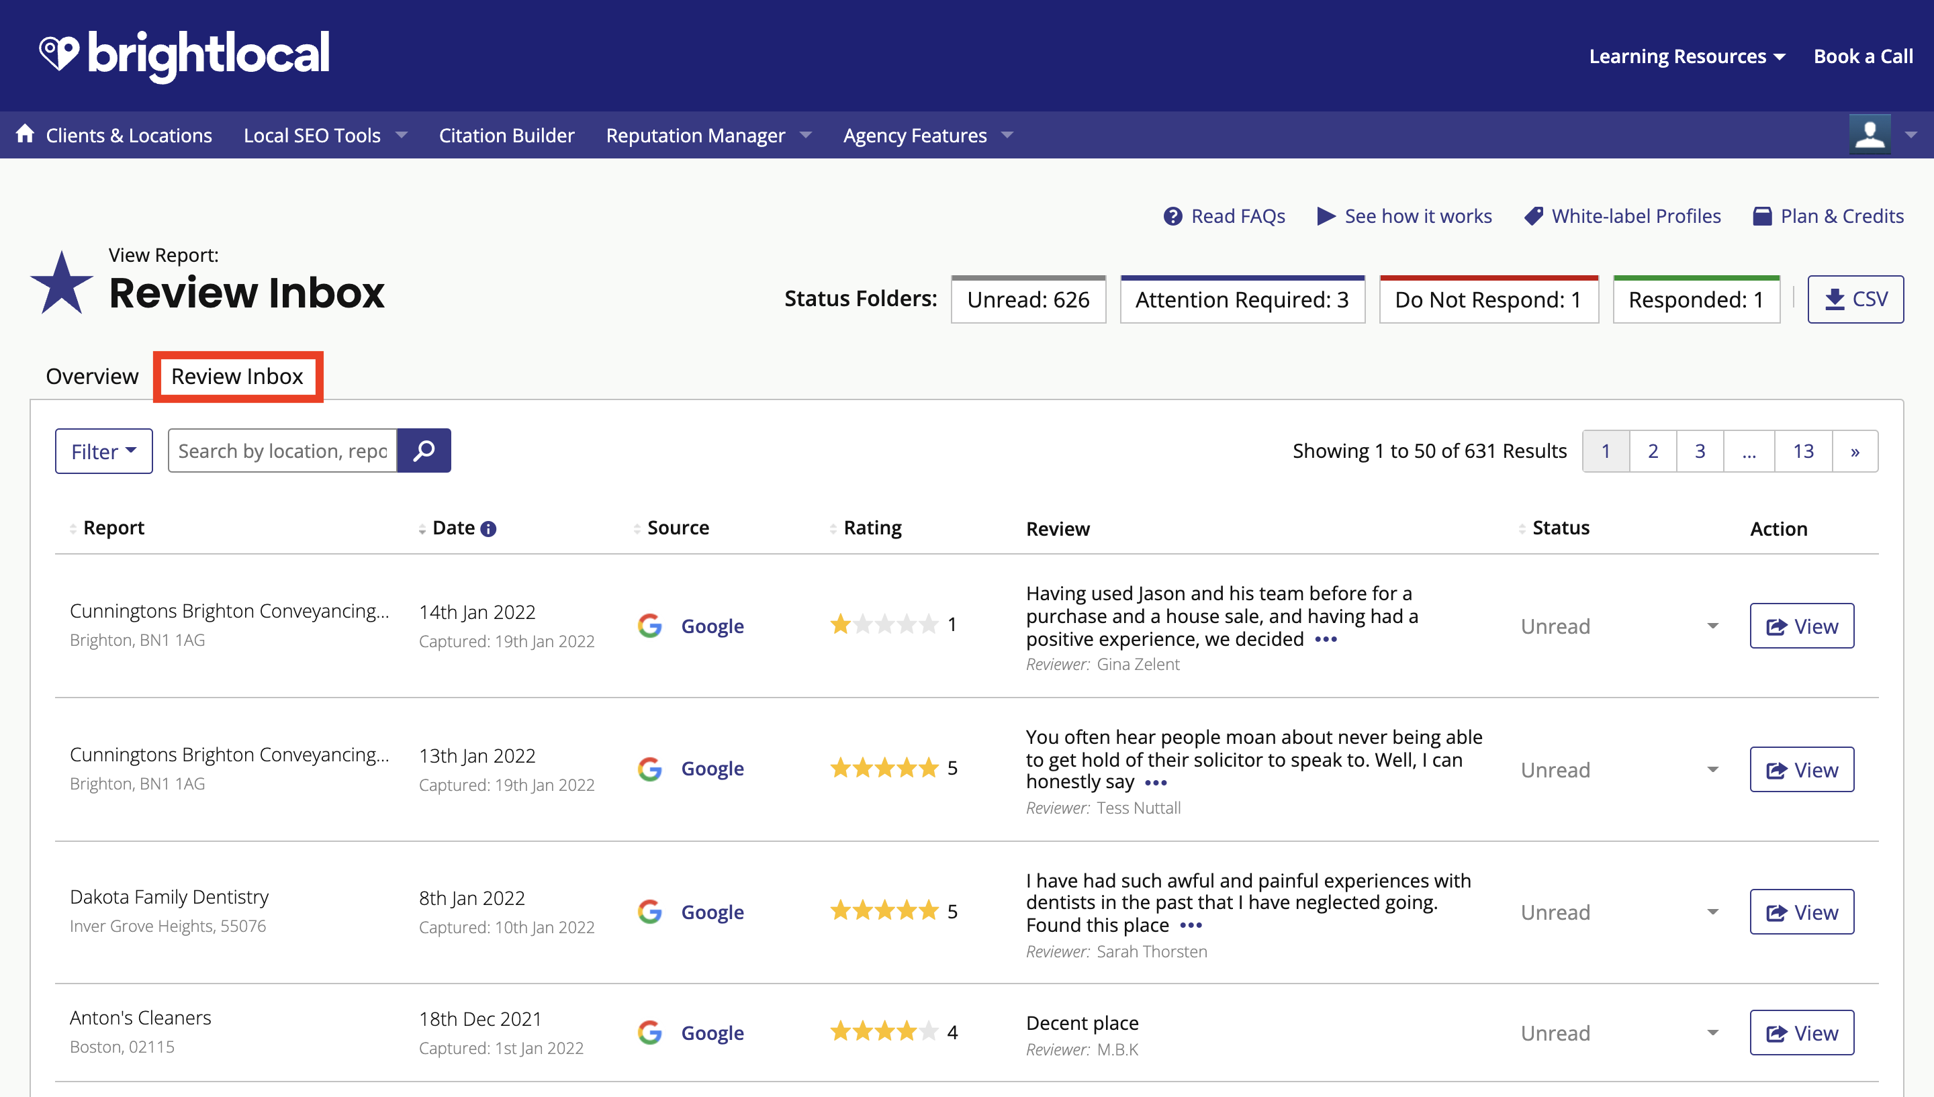View the Tess Nuttall review

(1802, 769)
